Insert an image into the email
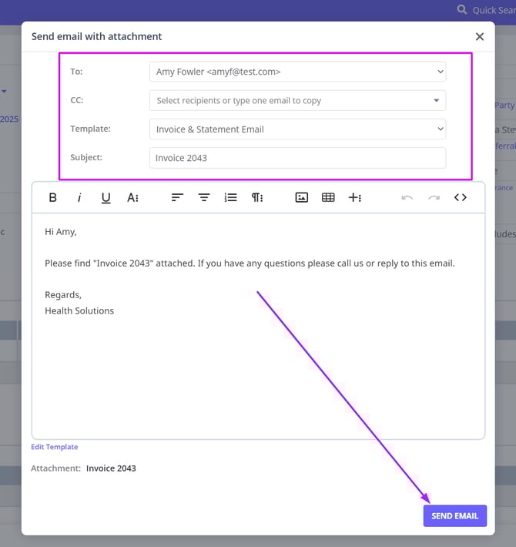 tap(302, 197)
